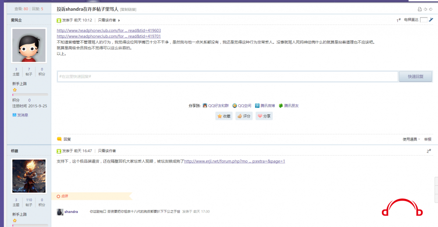Click 修羅's 帖子 count of 110
438x227 pixels.
click(x=29, y=200)
